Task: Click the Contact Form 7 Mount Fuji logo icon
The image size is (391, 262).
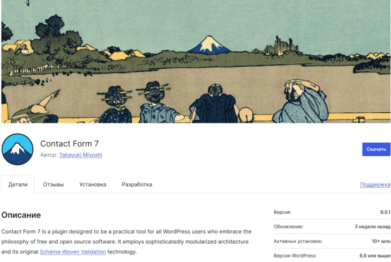Action: (18, 149)
